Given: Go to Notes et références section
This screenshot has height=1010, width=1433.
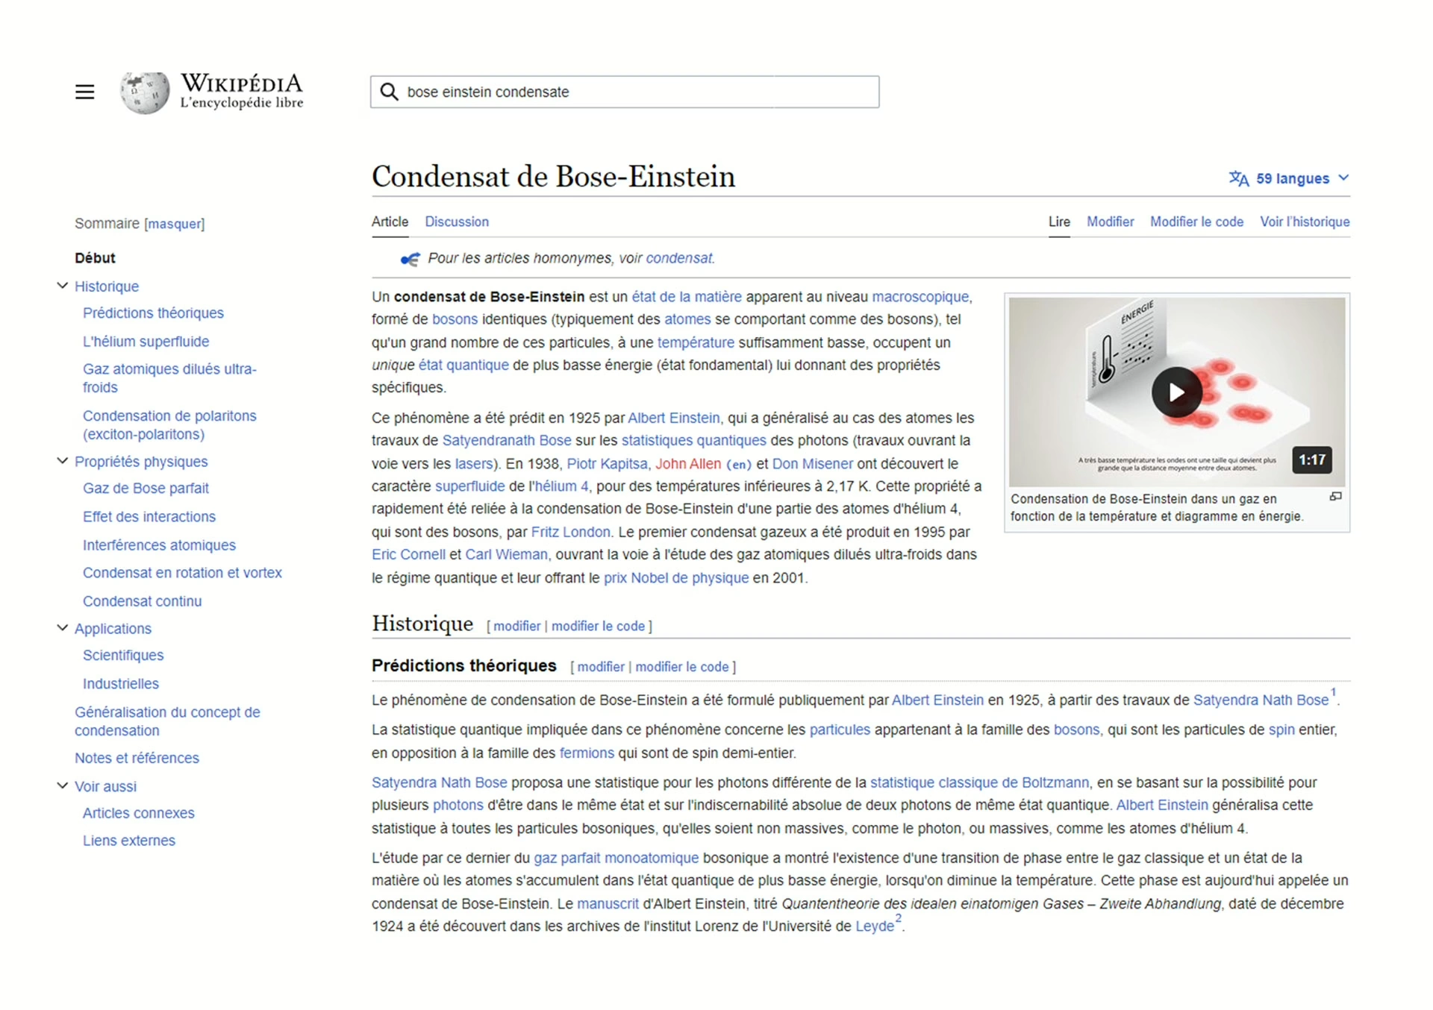Looking at the screenshot, I should pyautogui.click(x=137, y=758).
